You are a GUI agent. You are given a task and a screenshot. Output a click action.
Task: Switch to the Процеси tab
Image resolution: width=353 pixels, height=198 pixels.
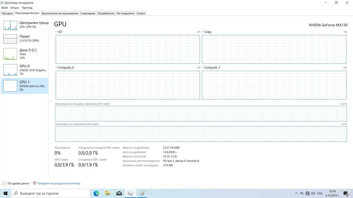point(7,13)
